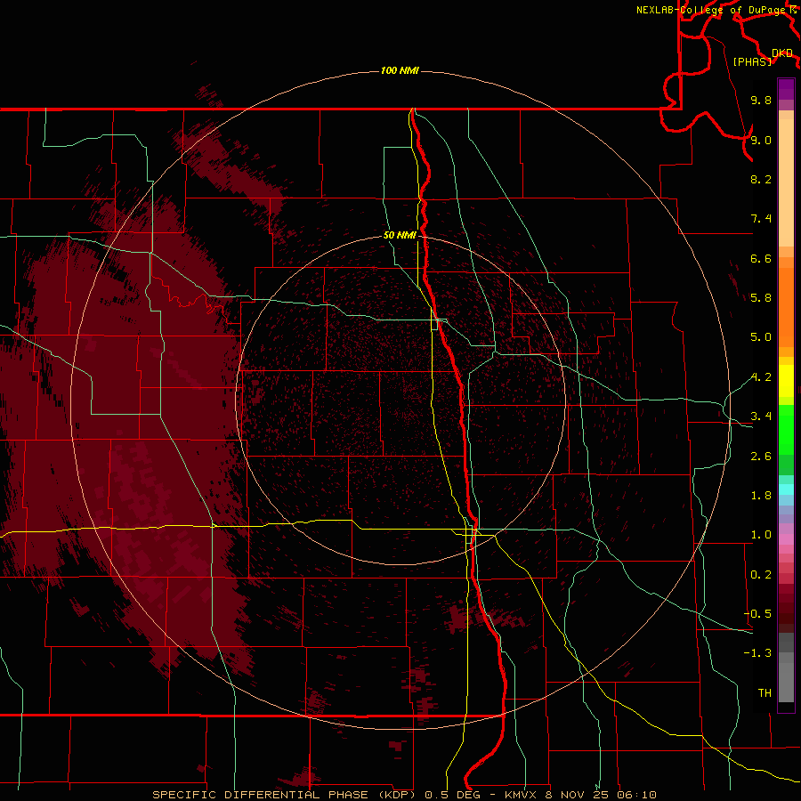Click the -1.3 value on the color scale
801x801 pixels.
tap(757, 653)
